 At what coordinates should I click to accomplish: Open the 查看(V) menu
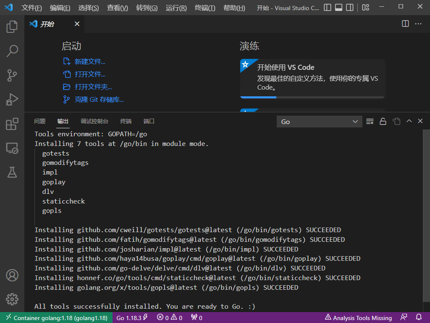118,8
